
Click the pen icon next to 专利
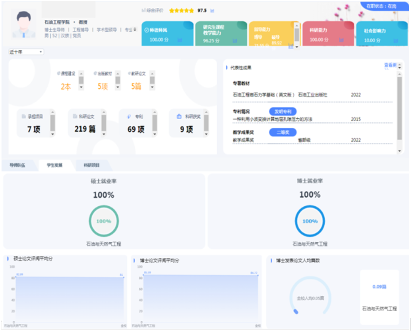point(129,116)
